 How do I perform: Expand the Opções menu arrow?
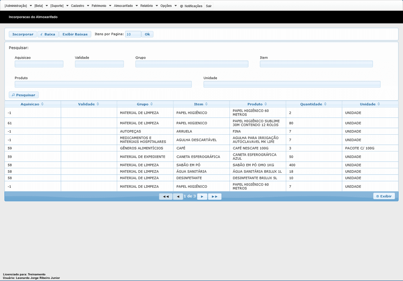point(175,6)
